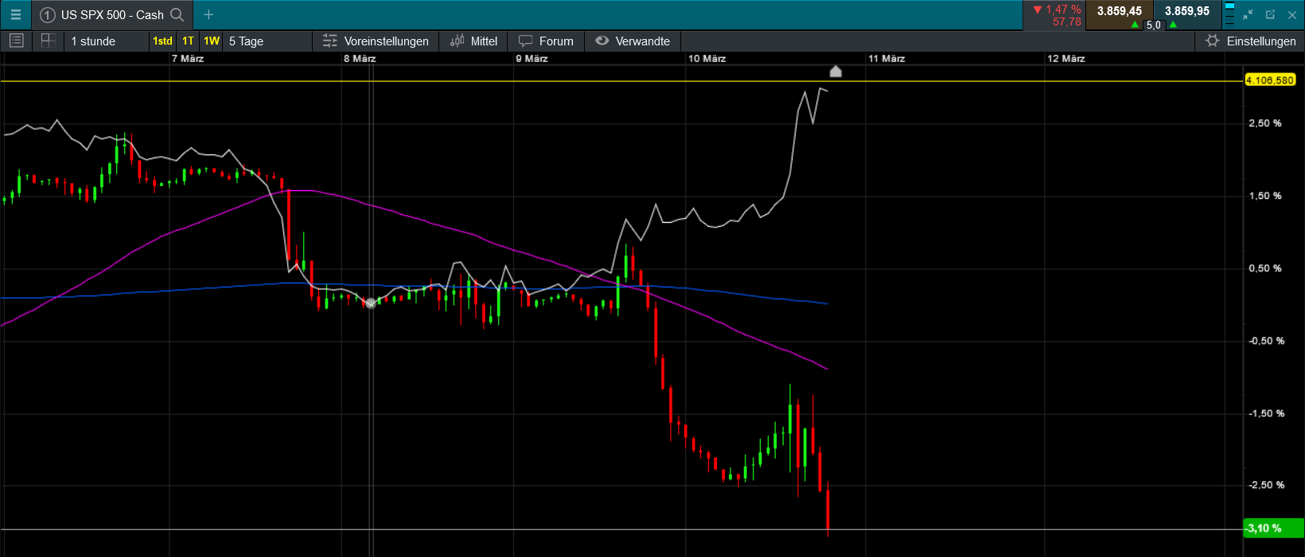Viewport: 1305px width, 557px height.
Task: Open the hamburger main menu
Action: pos(15,14)
